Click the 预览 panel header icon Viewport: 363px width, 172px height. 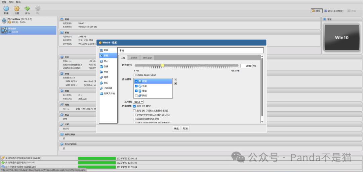(x=325, y=19)
